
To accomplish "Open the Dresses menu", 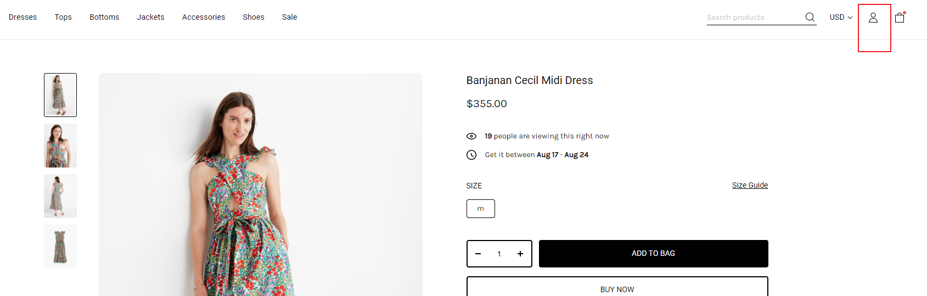I will pos(23,17).
